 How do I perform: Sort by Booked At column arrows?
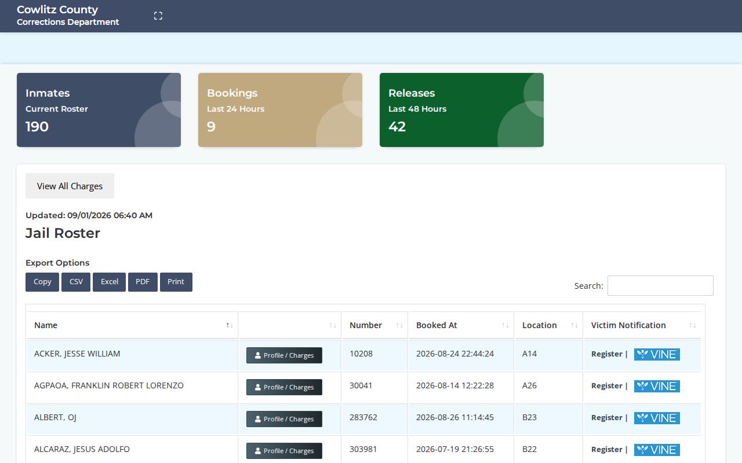pos(505,325)
